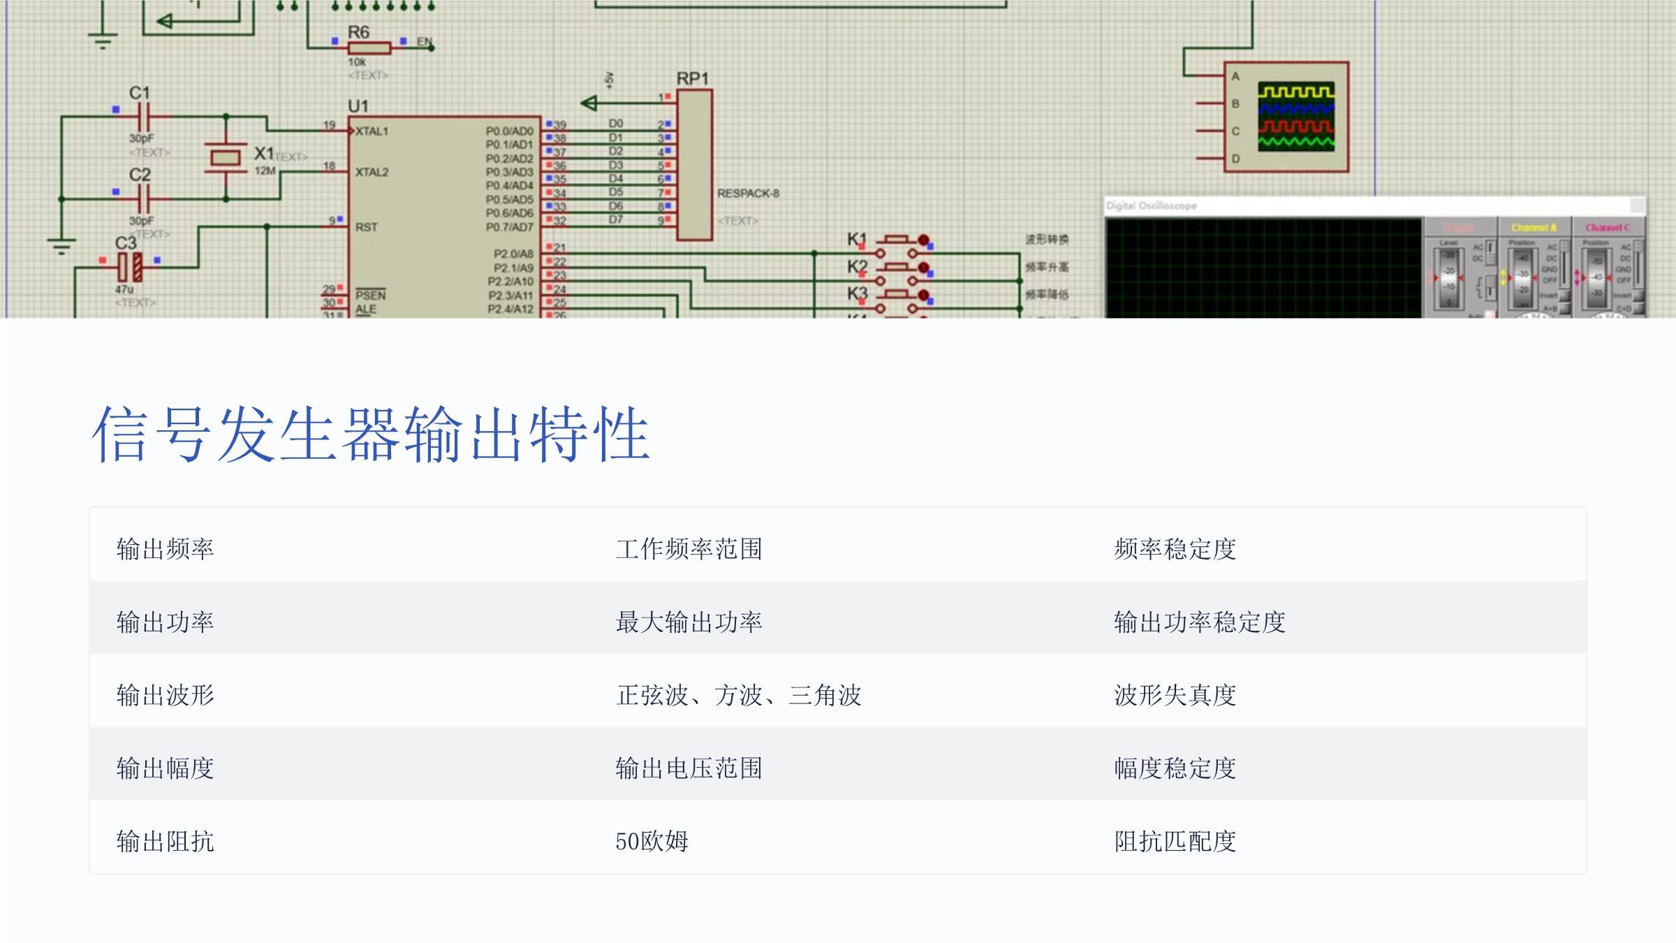This screenshot has width=1676, height=943.
Task: Click the 频率降低 label beside K3
Action: [1047, 294]
